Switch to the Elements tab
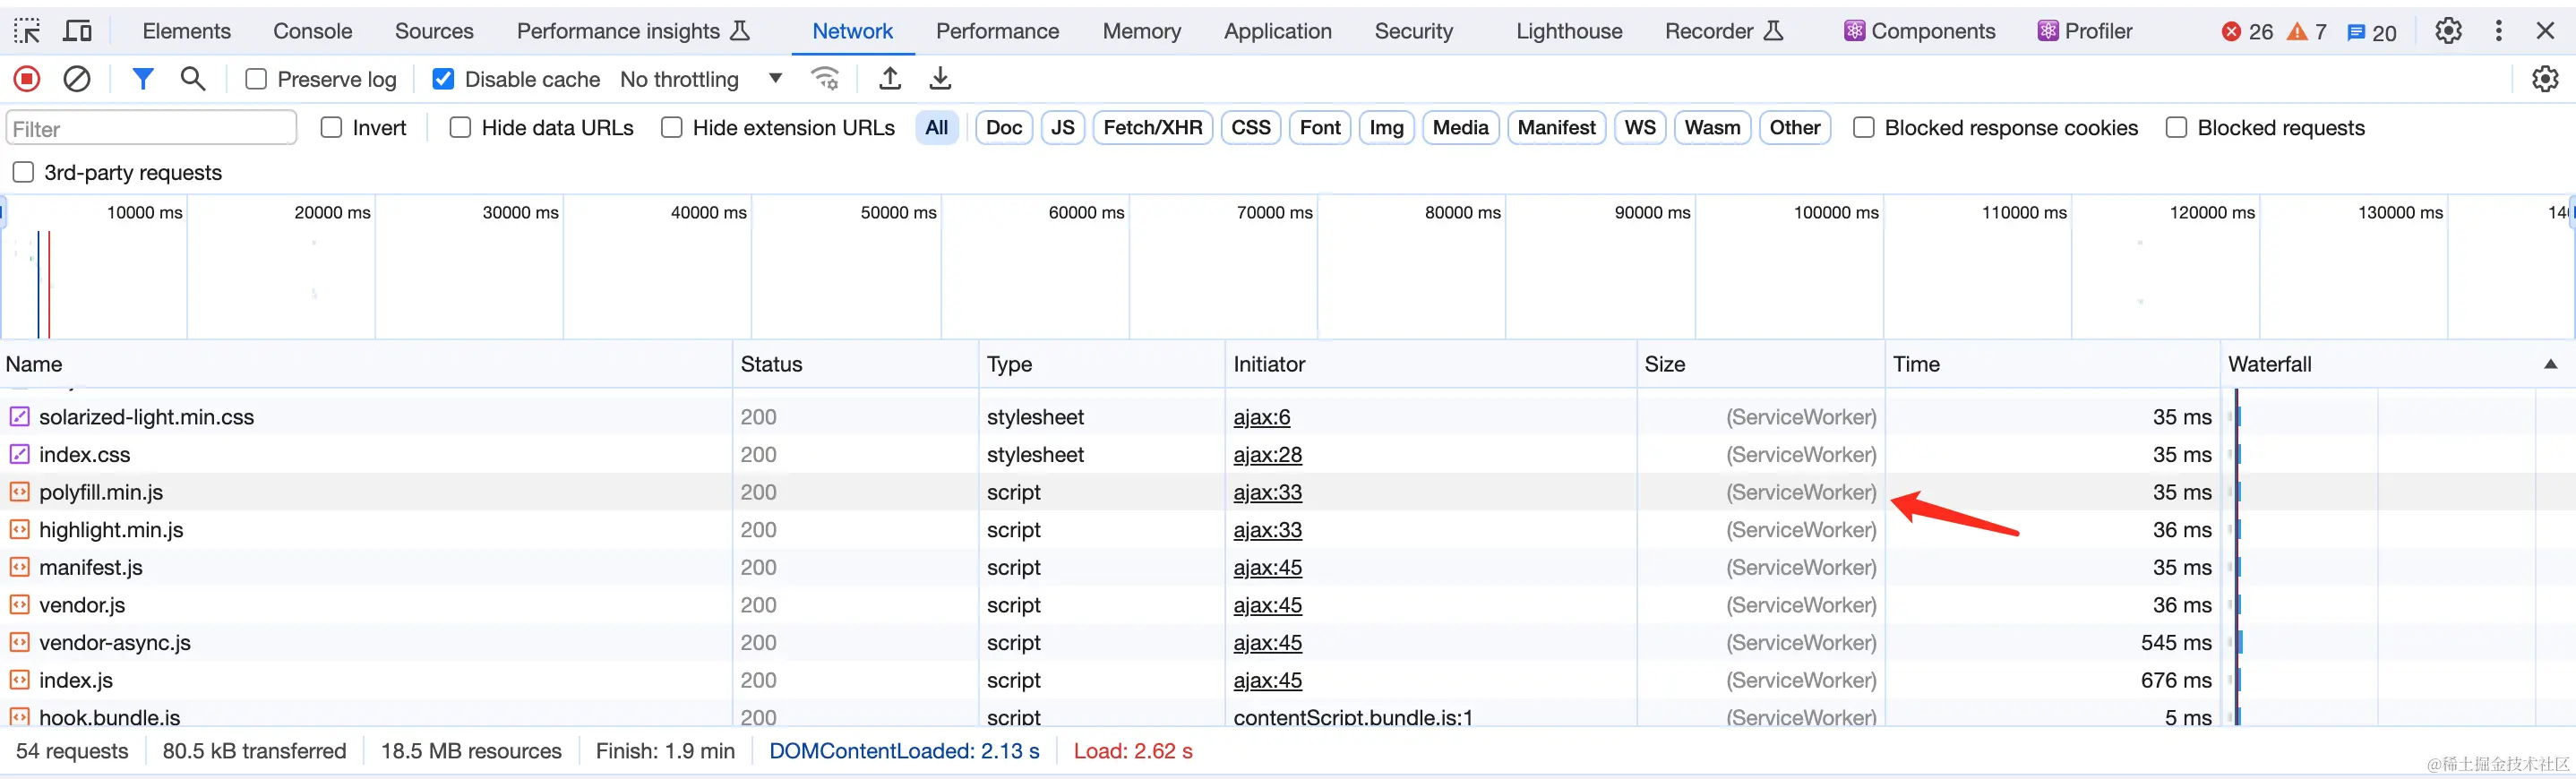The image size is (2576, 779). pos(186,31)
